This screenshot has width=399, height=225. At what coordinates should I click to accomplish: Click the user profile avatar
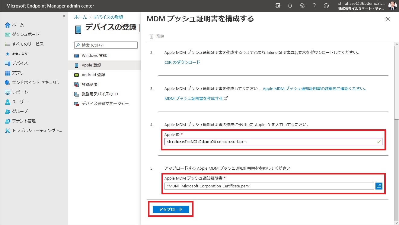tap(392, 6)
